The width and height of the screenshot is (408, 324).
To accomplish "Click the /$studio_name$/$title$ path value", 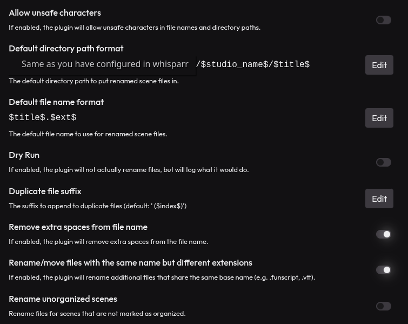I will click(x=253, y=64).
